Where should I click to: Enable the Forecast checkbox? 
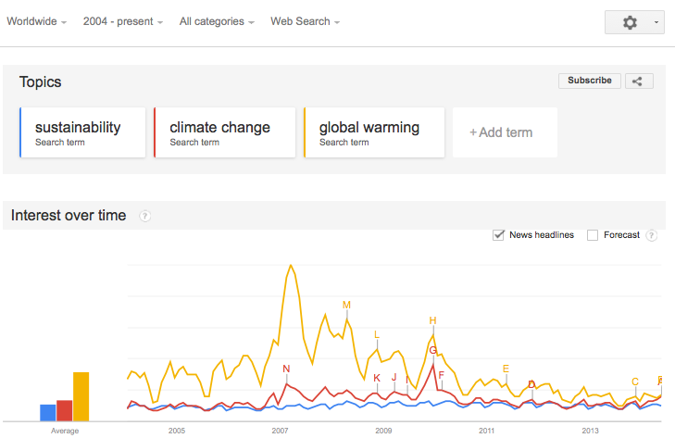coord(593,235)
